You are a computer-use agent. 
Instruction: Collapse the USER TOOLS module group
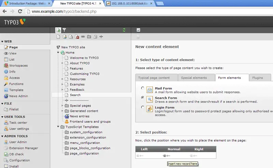pos(2,117)
